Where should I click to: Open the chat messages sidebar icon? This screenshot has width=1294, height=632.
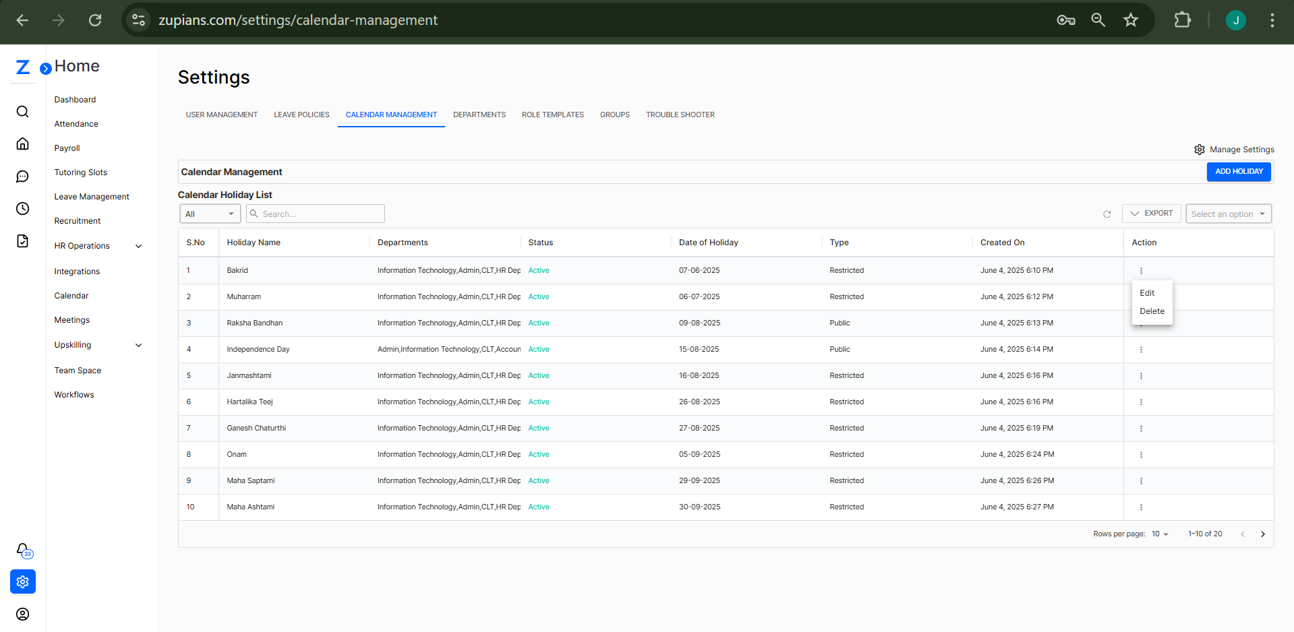22,177
